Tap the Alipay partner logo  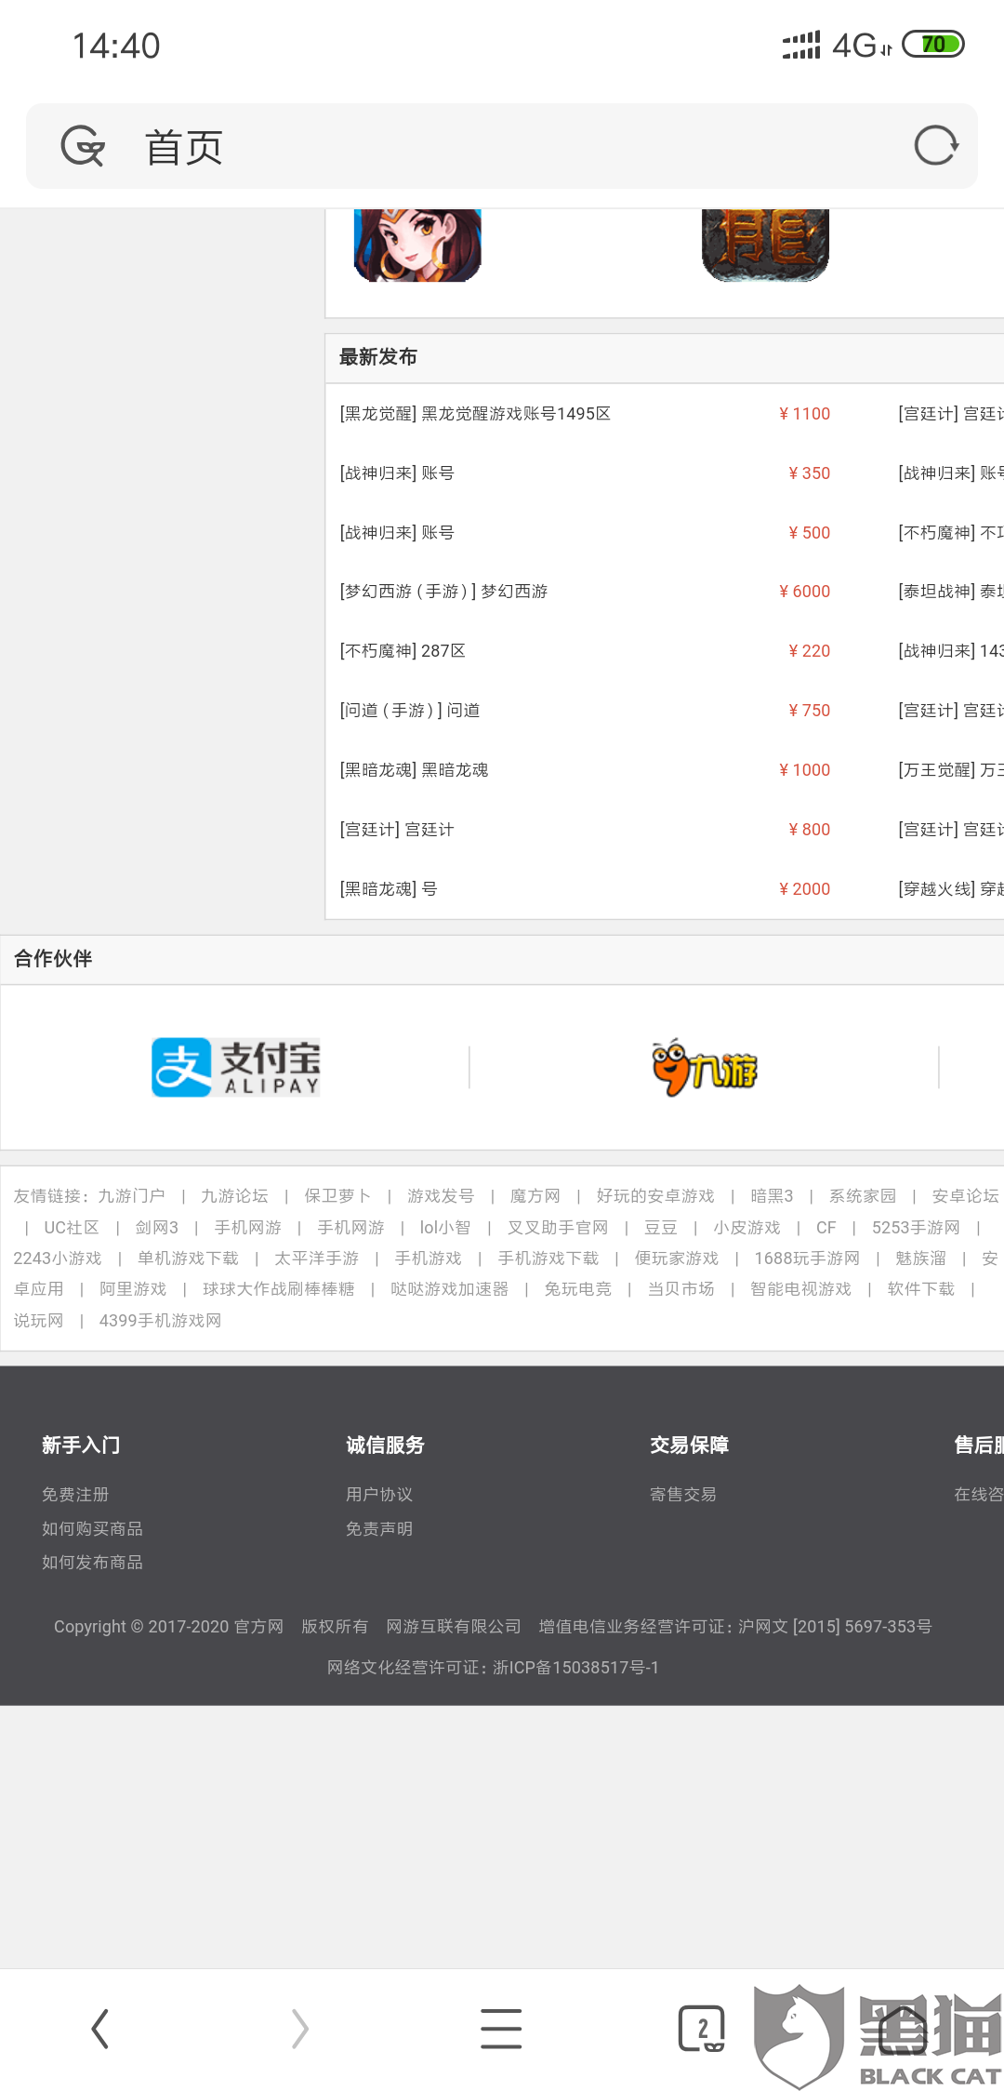[236, 1067]
